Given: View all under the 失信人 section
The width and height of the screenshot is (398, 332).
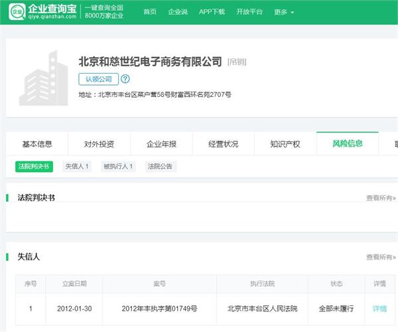Looking at the screenshot, I should [x=381, y=257].
